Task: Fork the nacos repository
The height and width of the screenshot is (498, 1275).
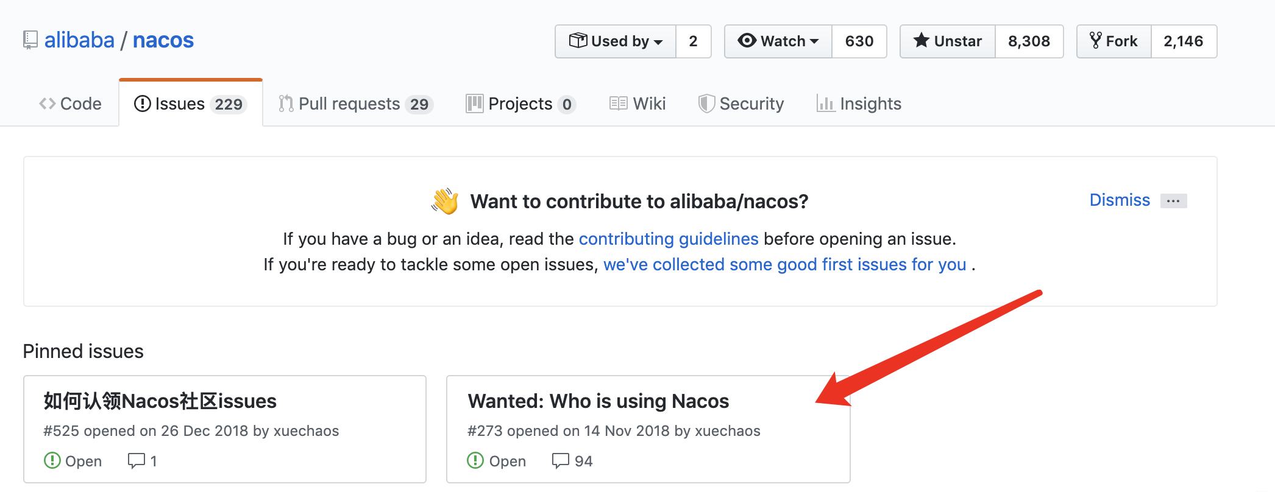Action: 1114,41
